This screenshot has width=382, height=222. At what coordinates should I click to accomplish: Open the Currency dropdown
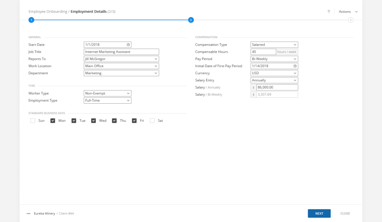point(274,73)
